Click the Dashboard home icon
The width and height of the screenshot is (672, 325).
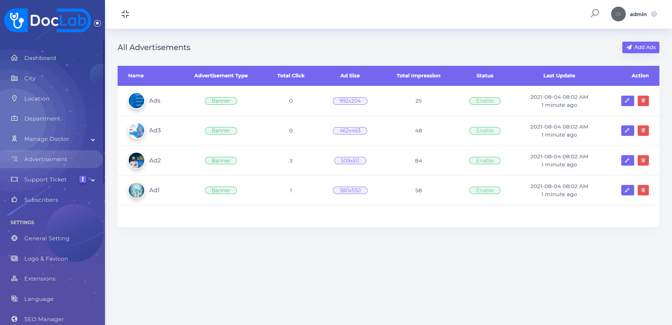click(x=14, y=58)
